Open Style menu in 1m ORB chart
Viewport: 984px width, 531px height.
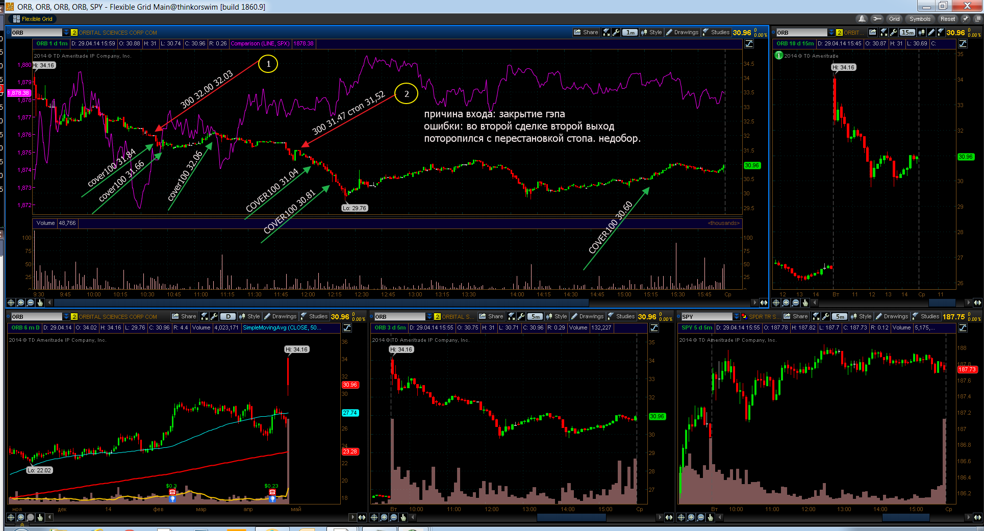651,32
